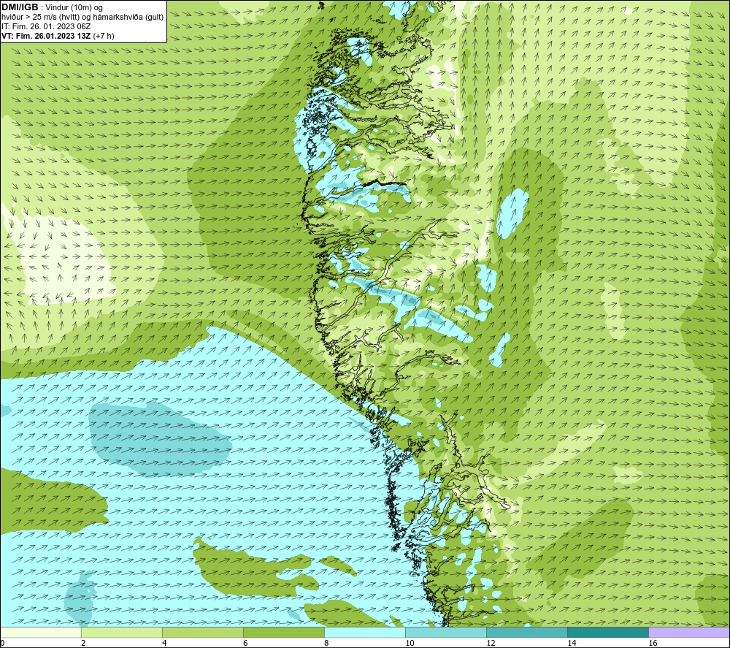Click the purple above-16 m/s legend swatch
Image resolution: width=730 pixels, height=648 pixels.
(689, 632)
